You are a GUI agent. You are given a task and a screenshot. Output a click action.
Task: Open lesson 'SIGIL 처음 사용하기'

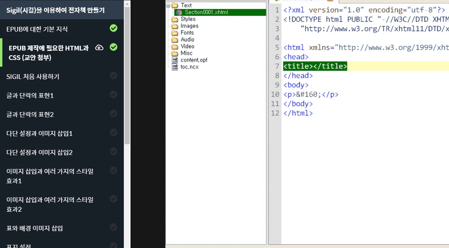[x=33, y=77]
